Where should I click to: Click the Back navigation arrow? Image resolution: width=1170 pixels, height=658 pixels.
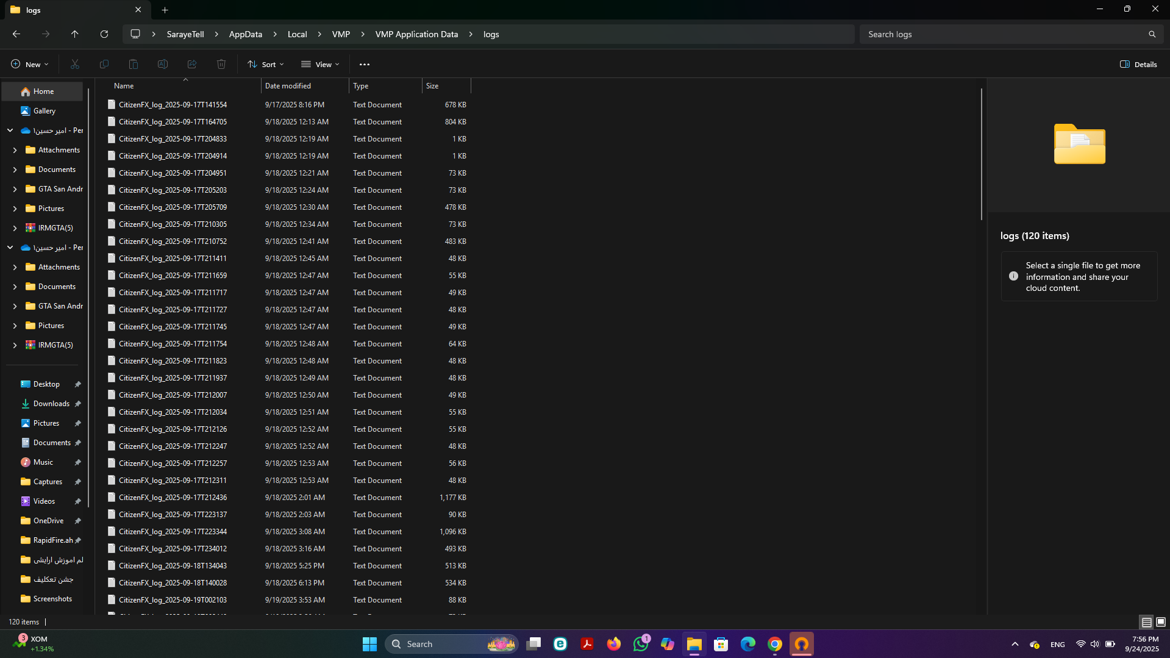16,34
